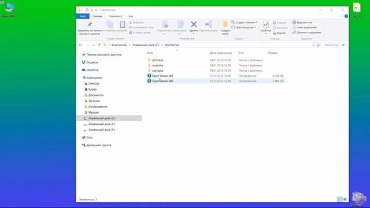The height and width of the screenshot is (208, 370).
Task: Open recent locations dropdown near navigation arrows
Action: point(94,45)
